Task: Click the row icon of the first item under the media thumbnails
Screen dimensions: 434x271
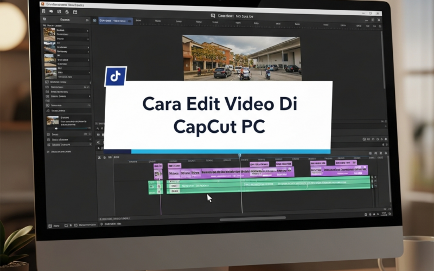Action: 47,82
